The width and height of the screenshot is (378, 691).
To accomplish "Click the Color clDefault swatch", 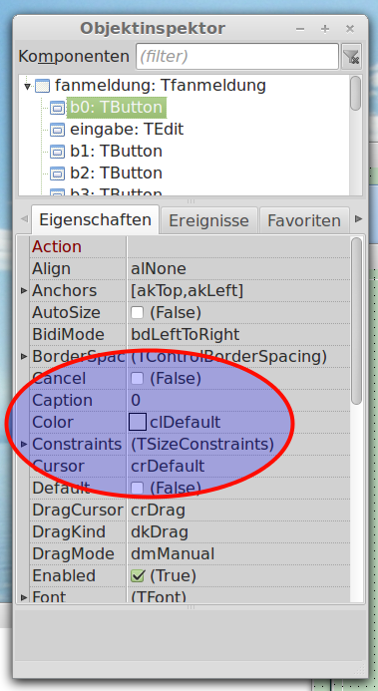I will click(x=138, y=422).
